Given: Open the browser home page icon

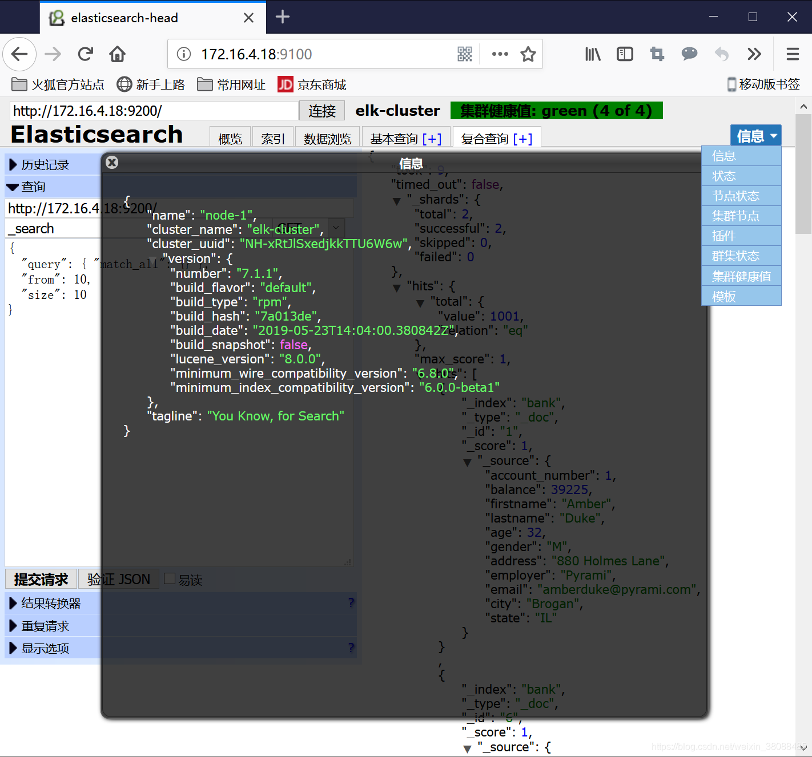Looking at the screenshot, I should point(118,54).
